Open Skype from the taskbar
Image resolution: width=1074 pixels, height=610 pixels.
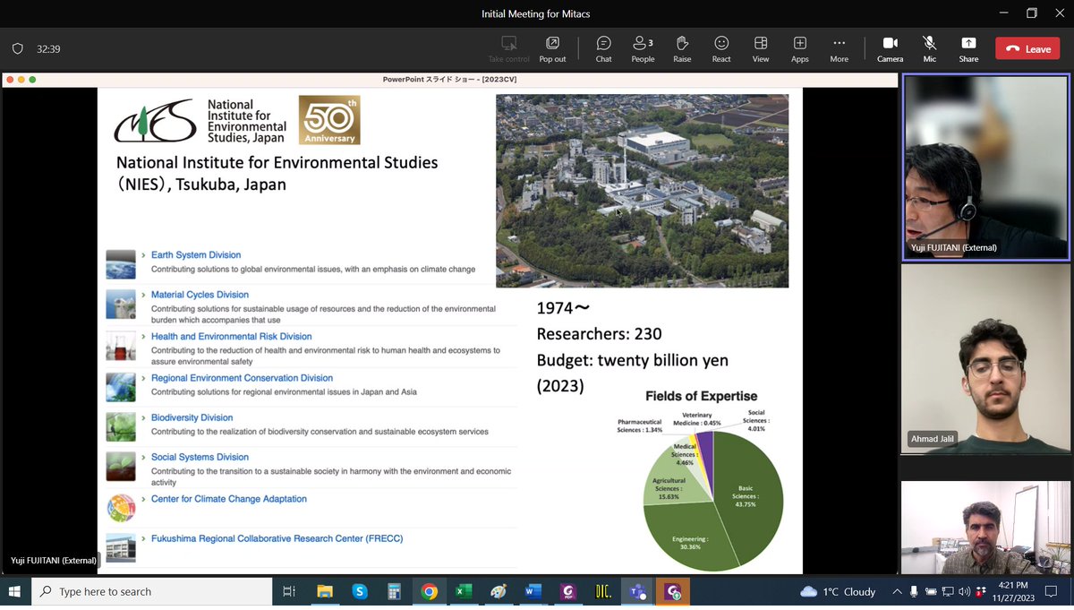click(359, 591)
